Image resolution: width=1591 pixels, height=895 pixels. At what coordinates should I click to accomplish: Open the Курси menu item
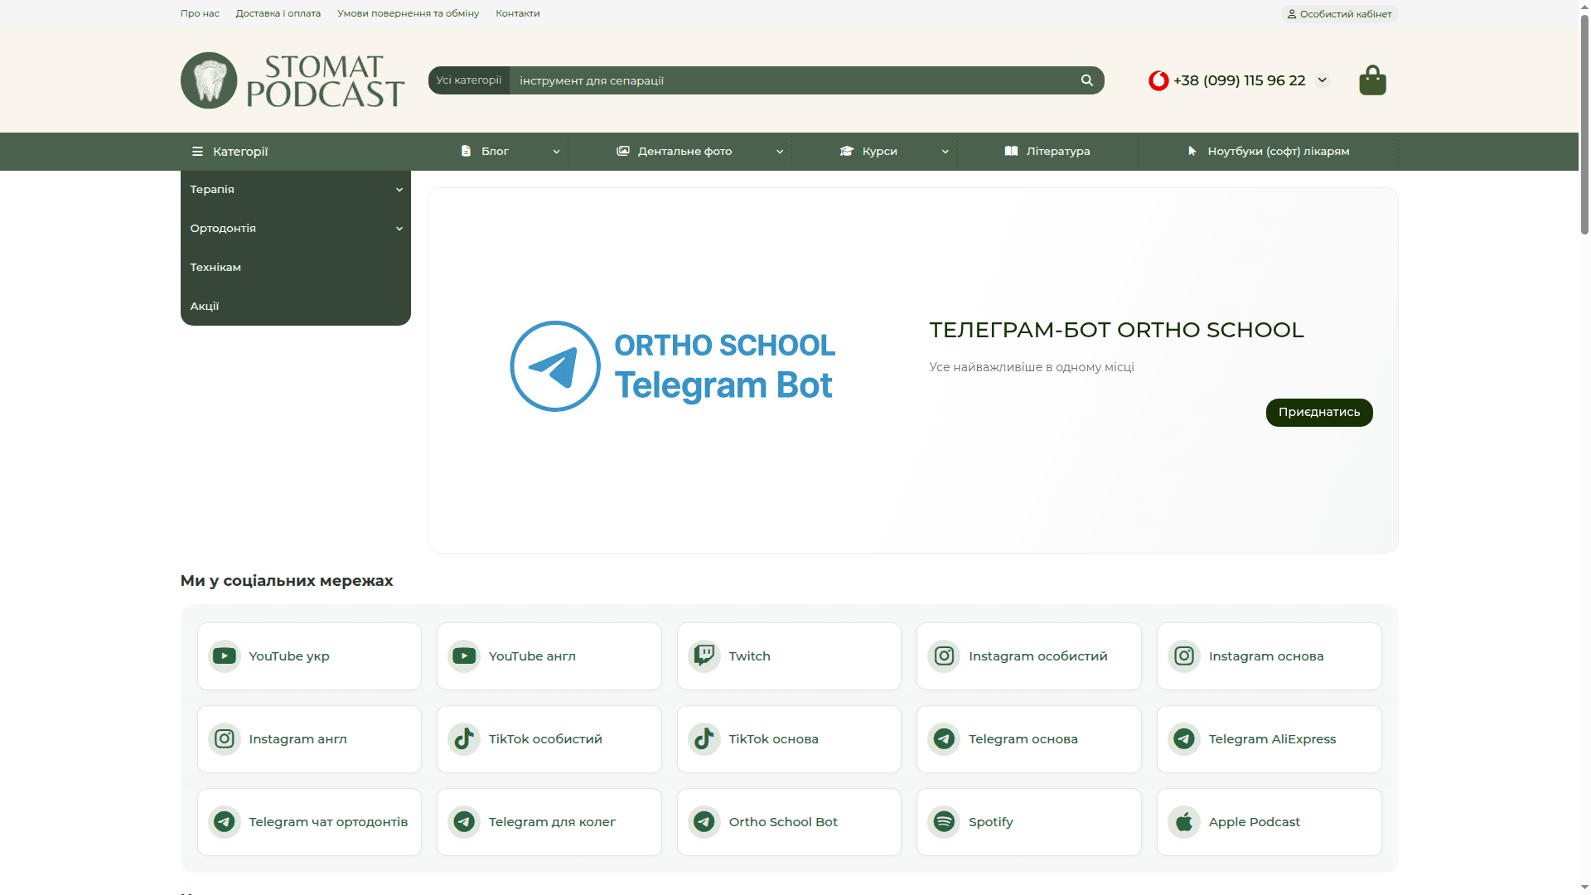879,152
